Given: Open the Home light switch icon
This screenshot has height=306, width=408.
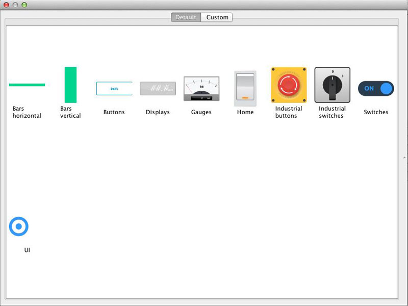Looking at the screenshot, I should pyautogui.click(x=245, y=88).
